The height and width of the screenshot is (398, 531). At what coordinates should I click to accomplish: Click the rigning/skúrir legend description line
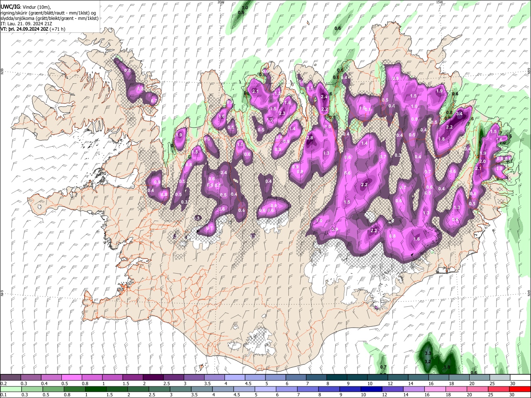49,13
